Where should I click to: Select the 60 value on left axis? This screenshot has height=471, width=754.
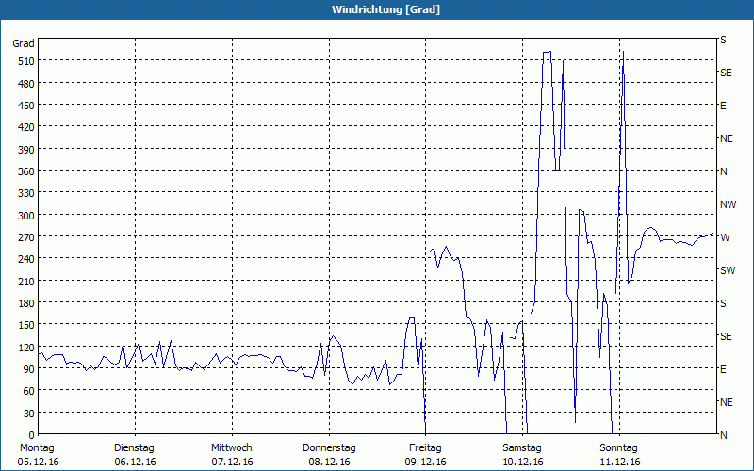click(29, 391)
